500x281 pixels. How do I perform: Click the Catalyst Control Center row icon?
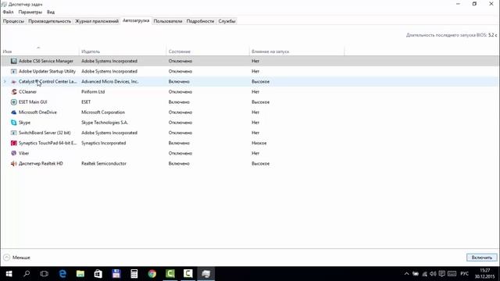(x=14, y=81)
